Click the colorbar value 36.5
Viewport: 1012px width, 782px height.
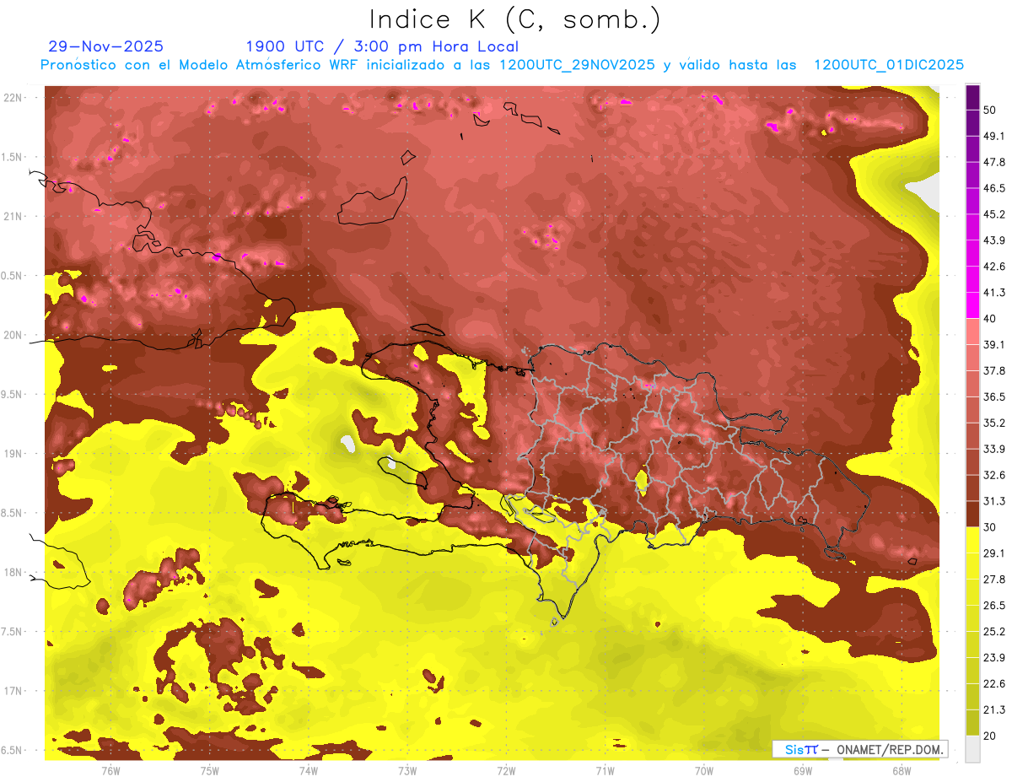pyautogui.click(x=994, y=396)
